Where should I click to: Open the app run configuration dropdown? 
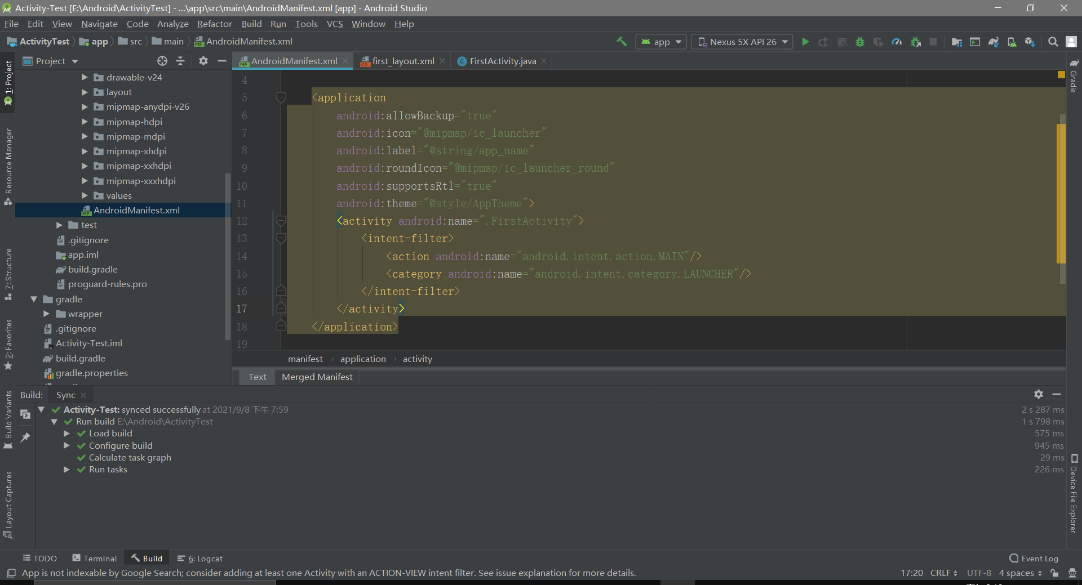click(661, 42)
